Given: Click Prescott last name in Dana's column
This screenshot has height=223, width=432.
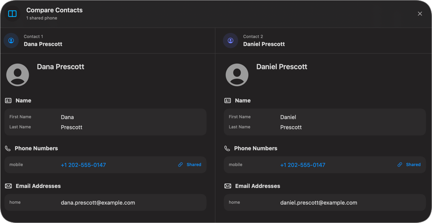Looking at the screenshot, I should click(72, 127).
